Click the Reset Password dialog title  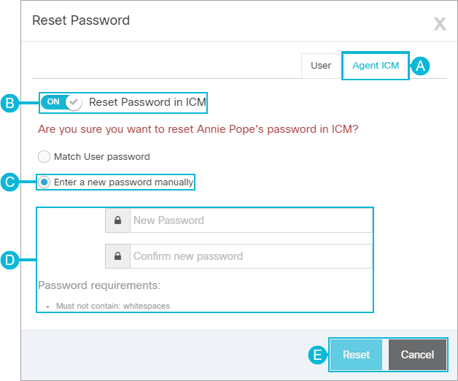coord(81,20)
